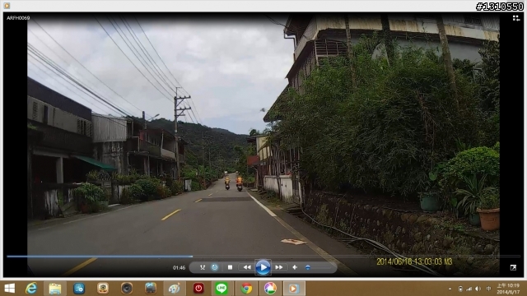Click the rewind previous button

coord(247,267)
